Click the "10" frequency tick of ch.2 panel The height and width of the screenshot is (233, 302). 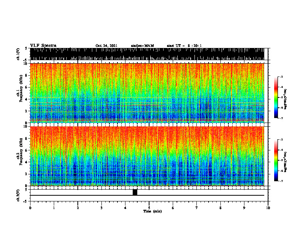(x=26, y=126)
